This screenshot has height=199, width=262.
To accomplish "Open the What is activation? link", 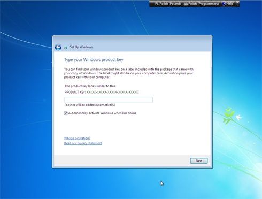I will pos(77,138).
